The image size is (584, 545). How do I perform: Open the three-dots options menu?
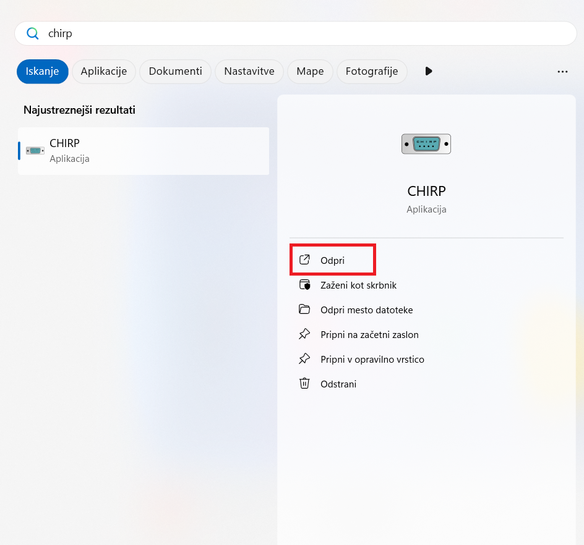tap(562, 72)
